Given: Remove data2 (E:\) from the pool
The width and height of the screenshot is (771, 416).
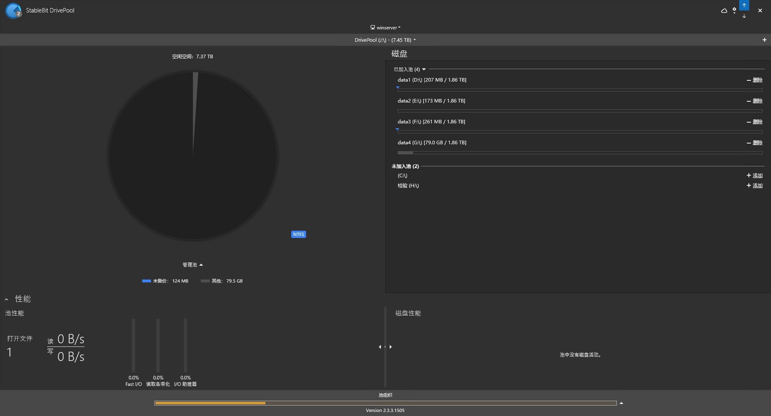Looking at the screenshot, I should [x=755, y=101].
